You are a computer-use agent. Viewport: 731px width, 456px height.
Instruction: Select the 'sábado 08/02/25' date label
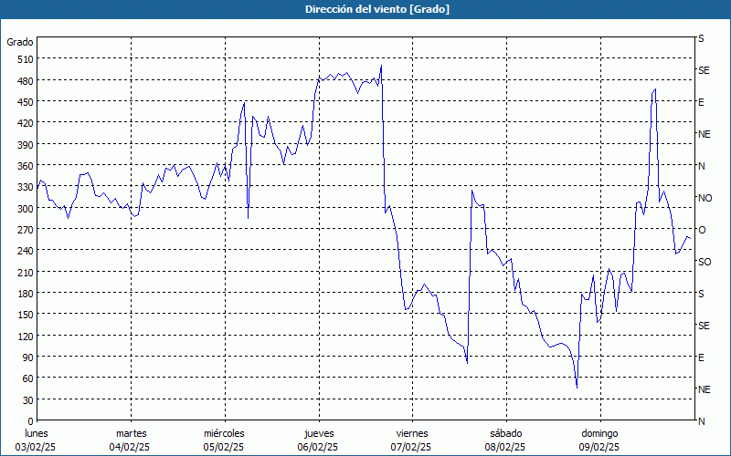tap(505, 440)
